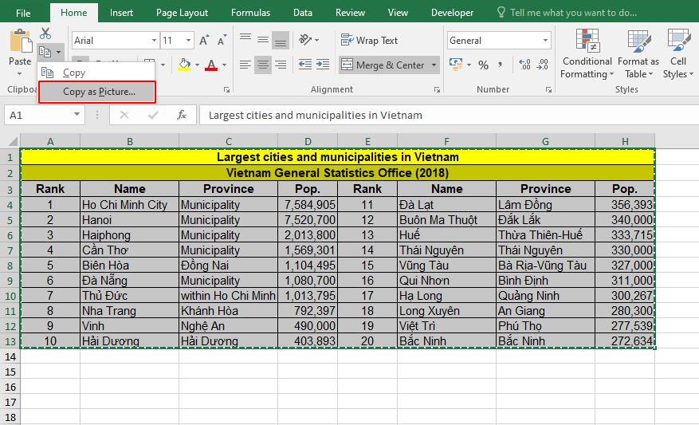The image size is (699, 425).
Task: Open fill color dropdown arrow
Action: [197, 65]
